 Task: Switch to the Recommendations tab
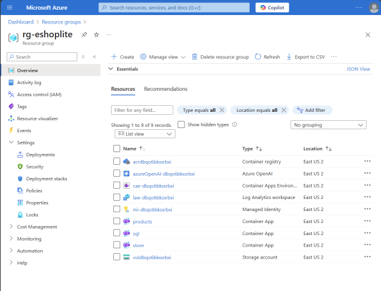[166, 89]
